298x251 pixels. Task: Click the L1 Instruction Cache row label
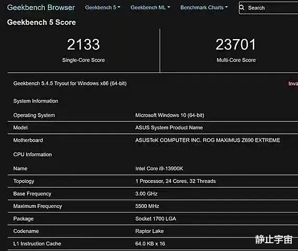pos(37,244)
